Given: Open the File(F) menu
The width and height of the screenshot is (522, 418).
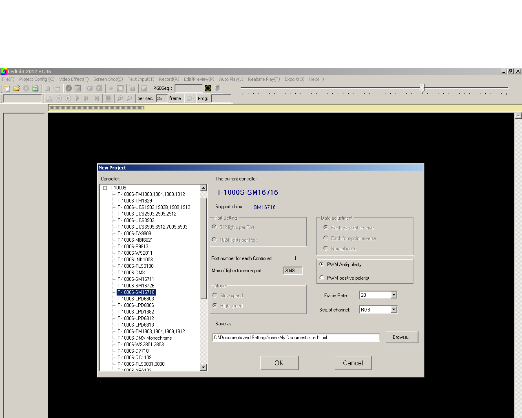Looking at the screenshot, I should [8, 79].
